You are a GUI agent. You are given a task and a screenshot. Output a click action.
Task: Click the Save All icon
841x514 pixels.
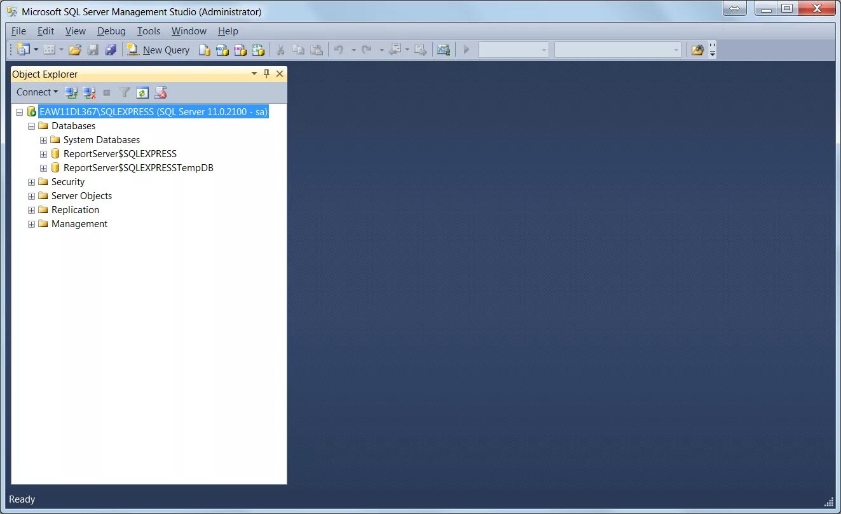point(111,50)
